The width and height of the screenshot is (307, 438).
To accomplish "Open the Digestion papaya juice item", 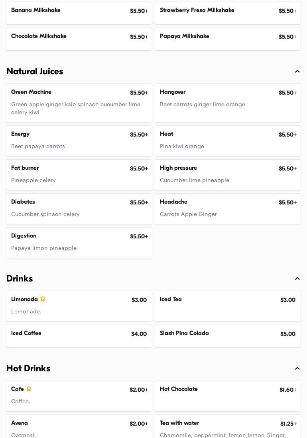I will [x=79, y=243].
